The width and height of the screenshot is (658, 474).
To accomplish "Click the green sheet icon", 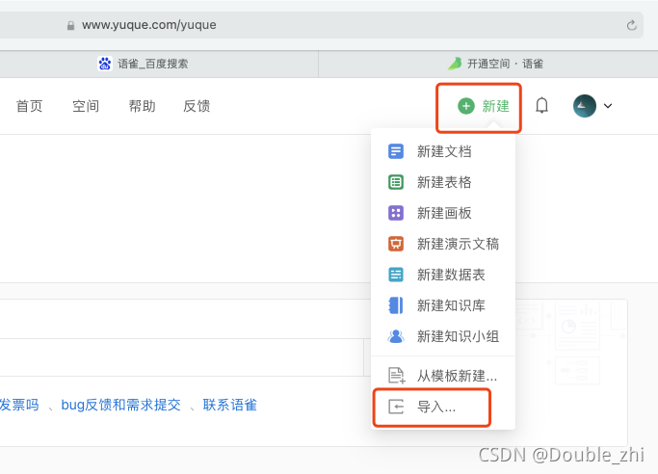I will (x=396, y=182).
